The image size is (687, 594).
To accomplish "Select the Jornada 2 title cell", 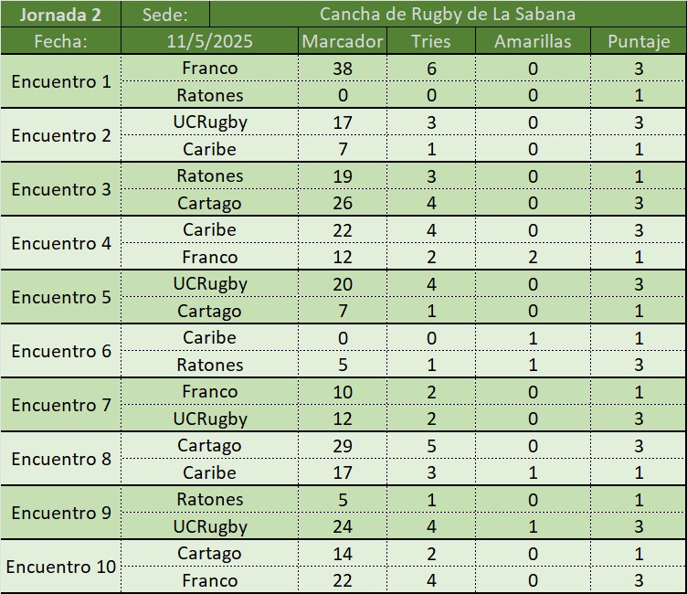I will [x=60, y=15].
